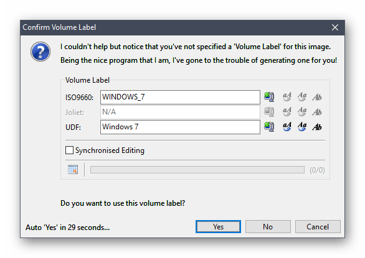Click the Yes button to confirm label
Screen dimensions: 365x258
click(218, 227)
